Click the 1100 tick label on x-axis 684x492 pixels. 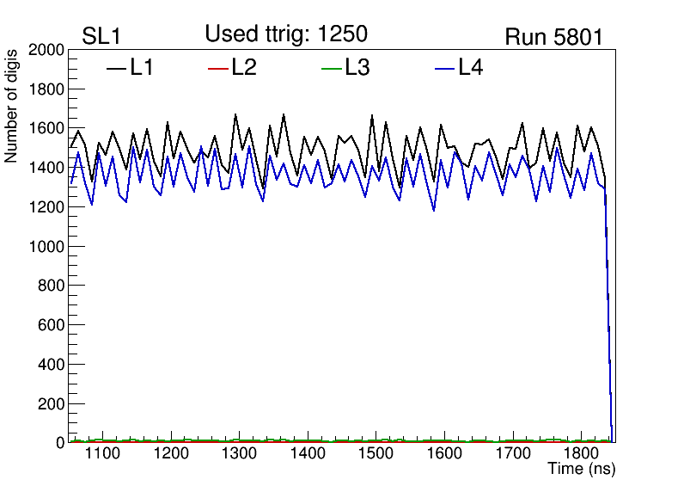pos(102,454)
